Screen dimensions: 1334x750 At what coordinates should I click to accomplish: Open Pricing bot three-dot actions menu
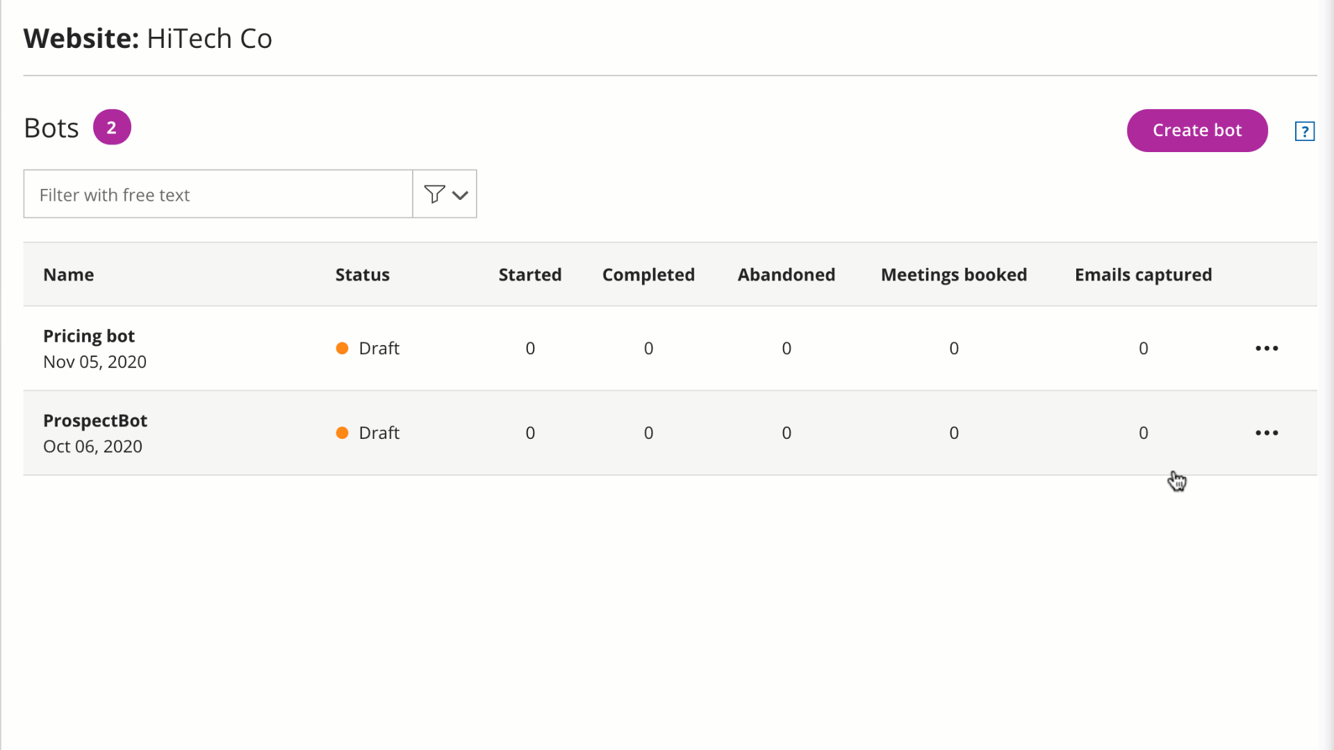coord(1266,348)
